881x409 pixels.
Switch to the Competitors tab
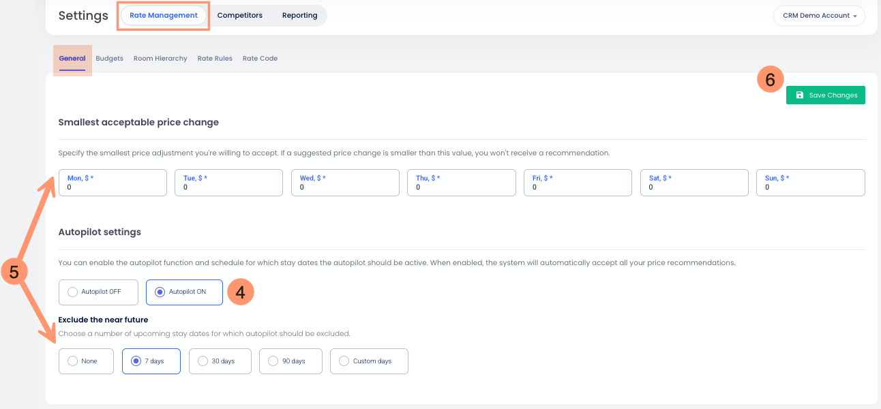pyautogui.click(x=240, y=14)
